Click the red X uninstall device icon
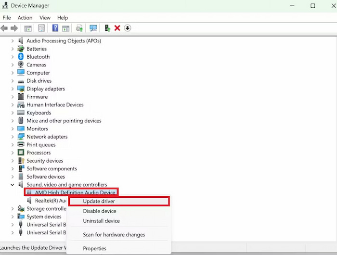 [117, 28]
